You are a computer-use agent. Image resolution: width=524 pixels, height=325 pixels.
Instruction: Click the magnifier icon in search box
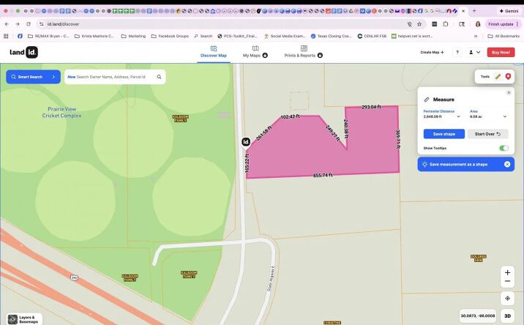159,77
